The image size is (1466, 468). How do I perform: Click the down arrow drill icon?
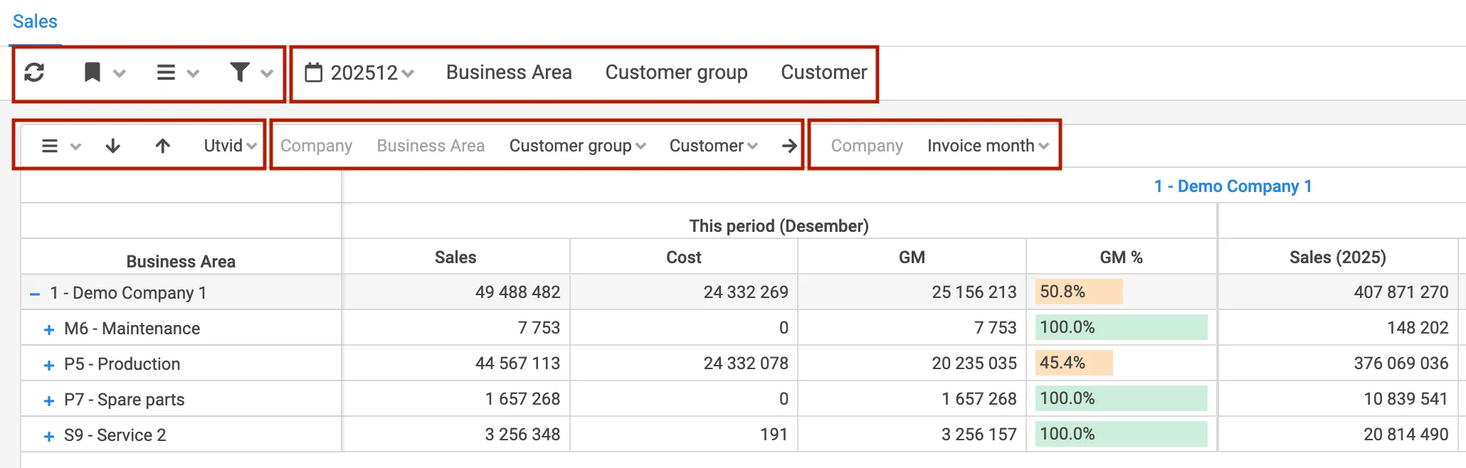tap(112, 146)
